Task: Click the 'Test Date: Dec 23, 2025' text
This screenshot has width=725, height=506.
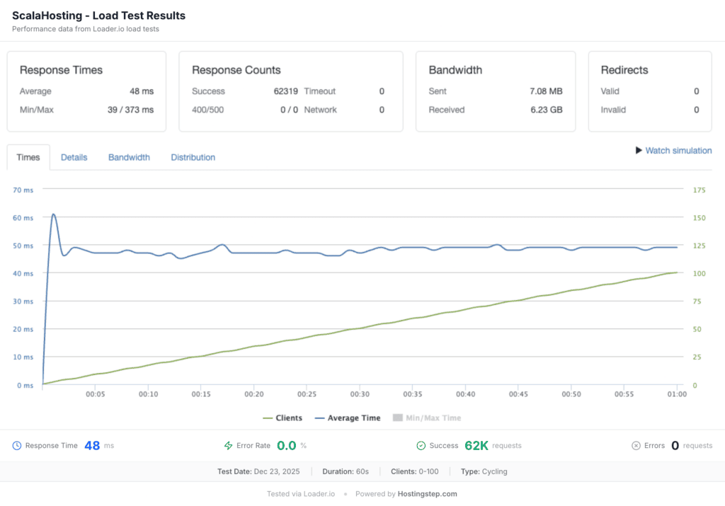Action: coord(258,471)
